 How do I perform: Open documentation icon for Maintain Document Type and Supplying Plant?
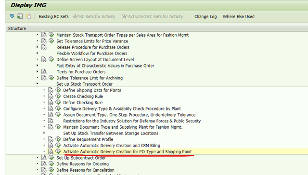(51, 127)
